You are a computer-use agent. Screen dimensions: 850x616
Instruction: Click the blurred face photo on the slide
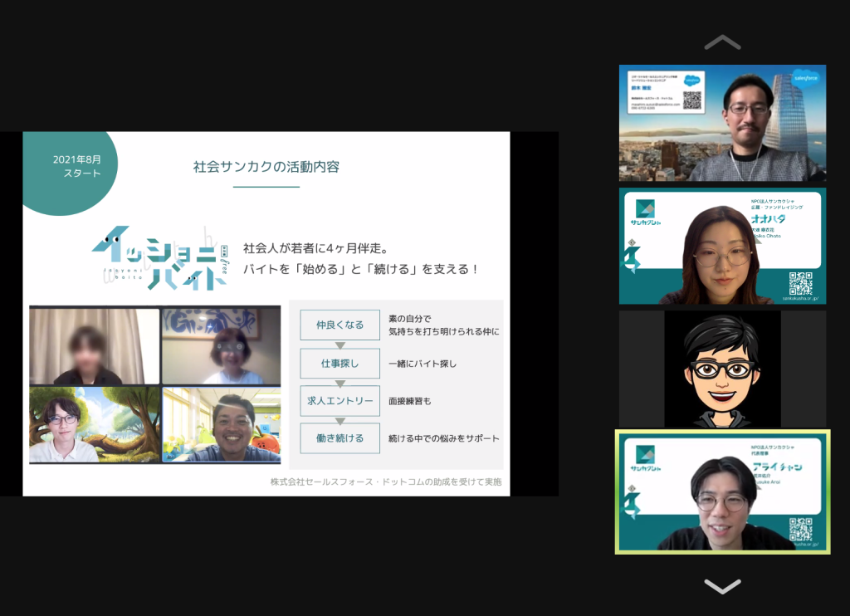click(95, 346)
